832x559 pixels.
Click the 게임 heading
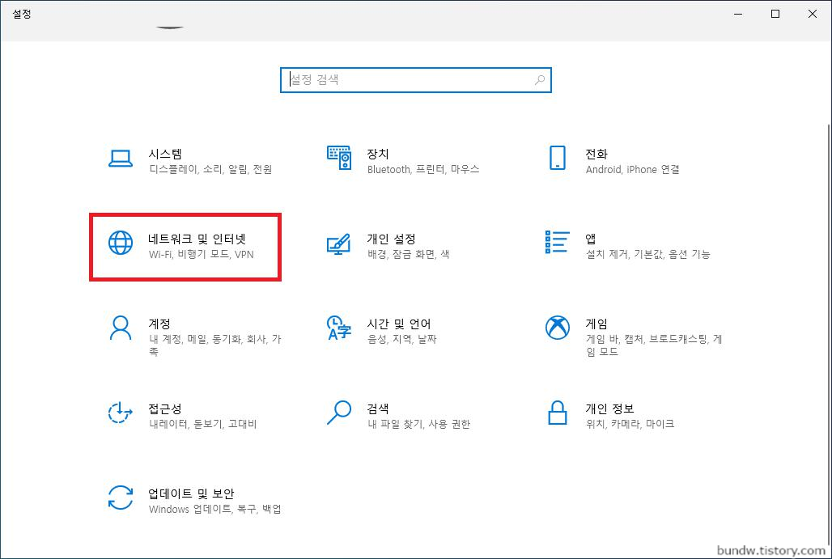pyautogui.click(x=596, y=324)
